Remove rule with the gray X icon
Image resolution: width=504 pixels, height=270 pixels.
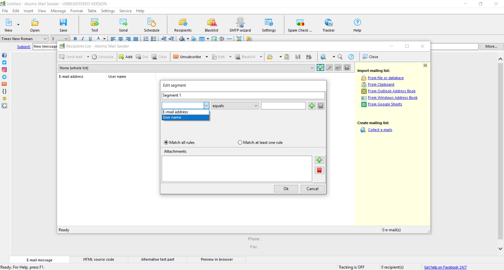(x=321, y=106)
